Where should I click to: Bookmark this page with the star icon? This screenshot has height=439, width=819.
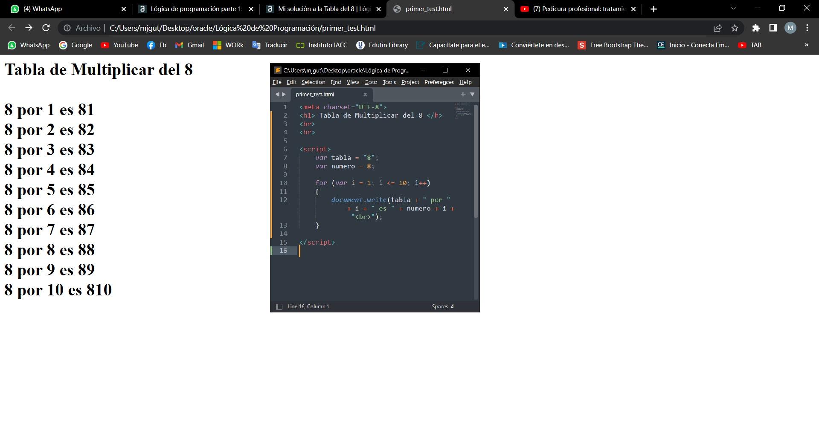click(735, 28)
